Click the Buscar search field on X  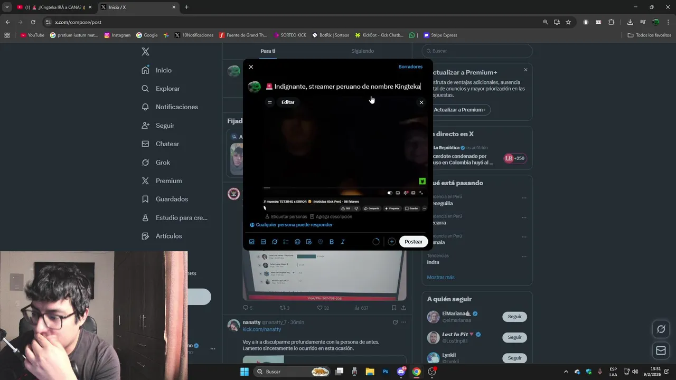pos(477,51)
